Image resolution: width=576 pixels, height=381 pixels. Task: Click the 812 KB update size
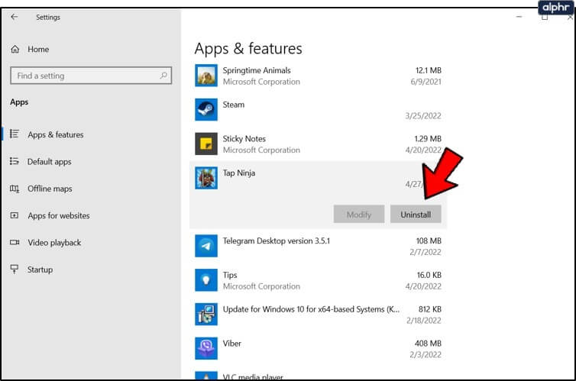point(430,309)
